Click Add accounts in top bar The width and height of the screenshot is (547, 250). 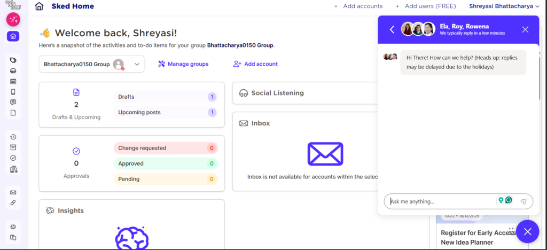(x=358, y=6)
